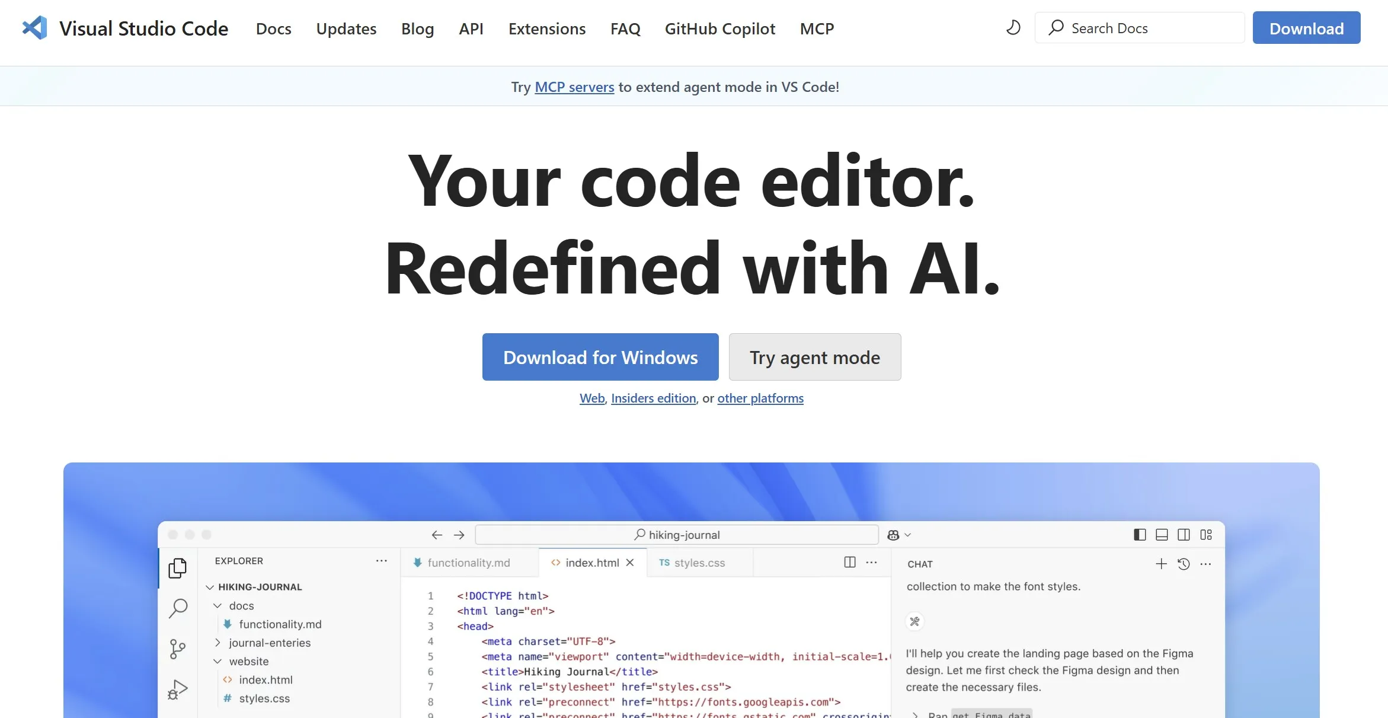
Task: Toggle the primary sidebar layout icon
Action: (1139, 535)
